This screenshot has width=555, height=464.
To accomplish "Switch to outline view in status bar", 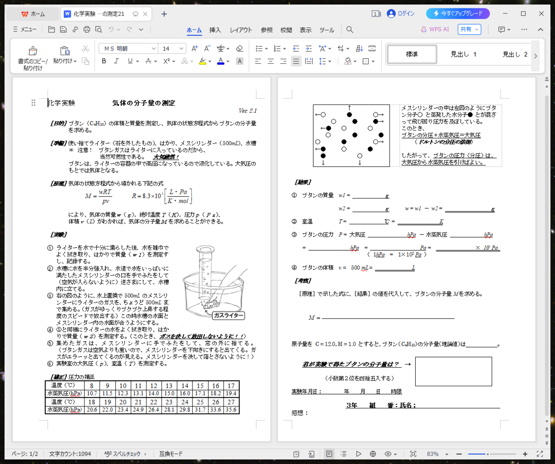I will point(344,454).
